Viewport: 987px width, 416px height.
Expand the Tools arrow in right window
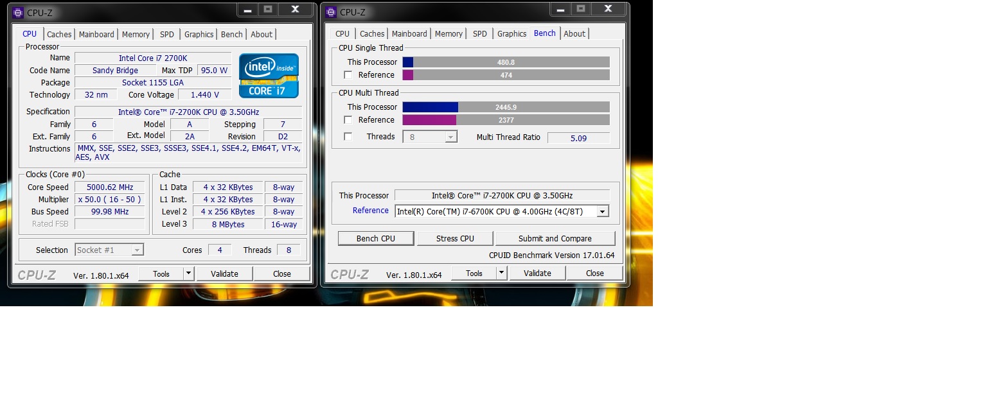click(501, 273)
